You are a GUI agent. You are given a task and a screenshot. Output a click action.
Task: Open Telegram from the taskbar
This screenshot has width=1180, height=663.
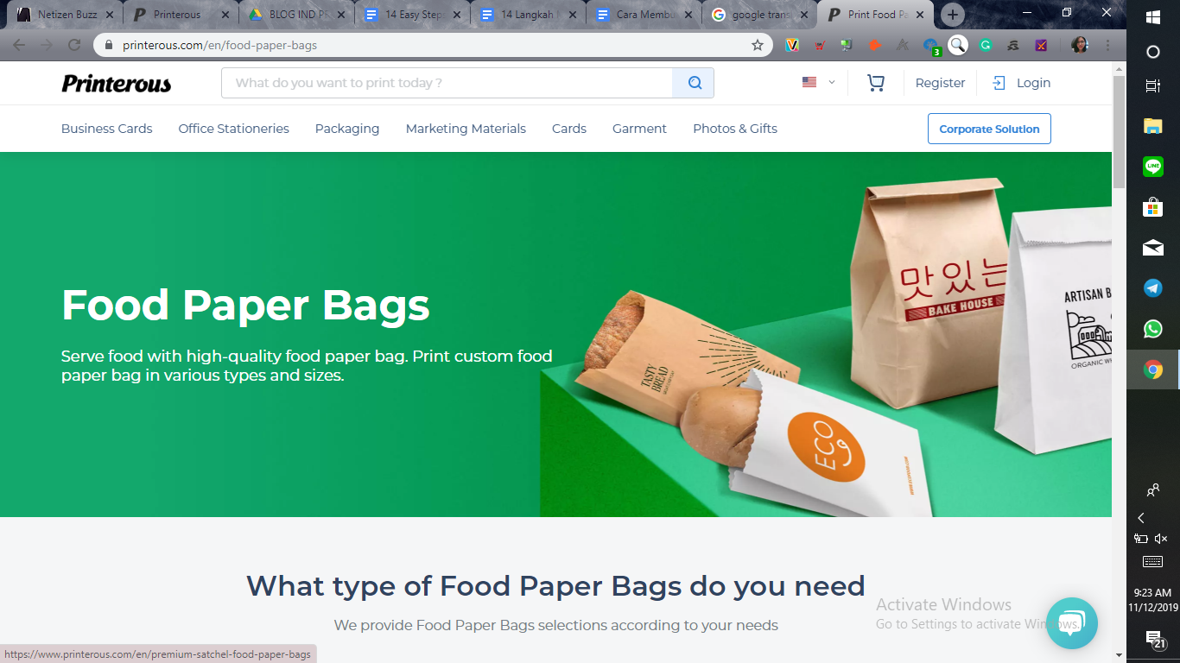click(x=1152, y=288)
